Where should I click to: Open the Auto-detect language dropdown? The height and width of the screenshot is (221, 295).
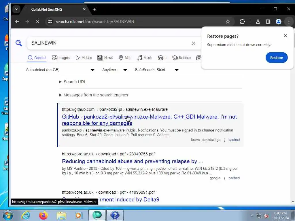coord(60,70)
